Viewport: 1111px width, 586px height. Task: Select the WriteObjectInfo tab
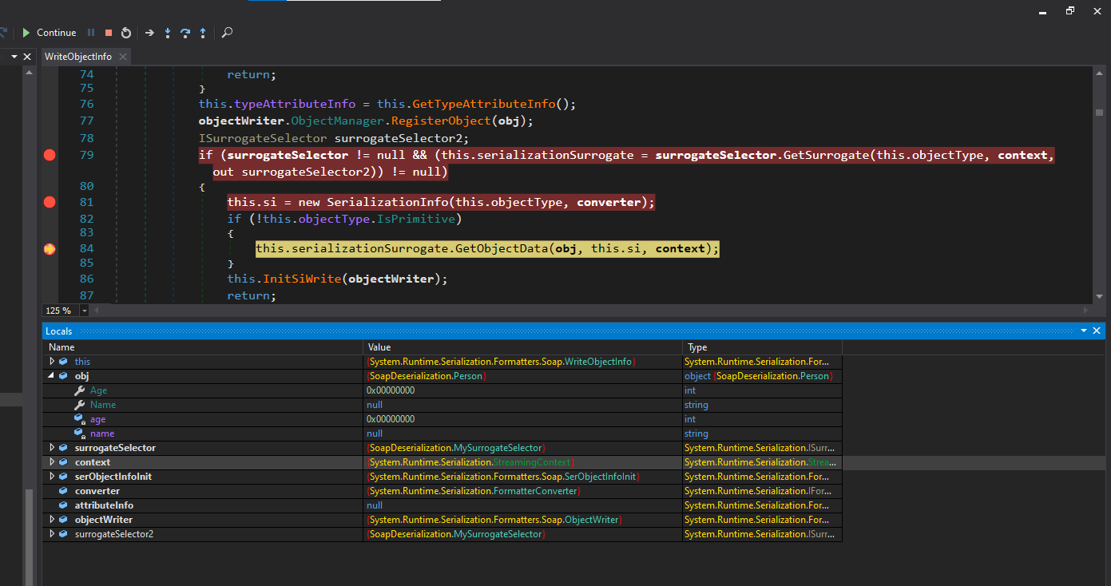click(78, 57)
